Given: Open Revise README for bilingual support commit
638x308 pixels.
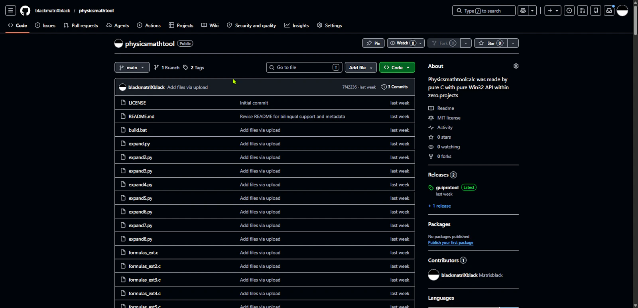Looking at the screenshot, I should 292,116.
